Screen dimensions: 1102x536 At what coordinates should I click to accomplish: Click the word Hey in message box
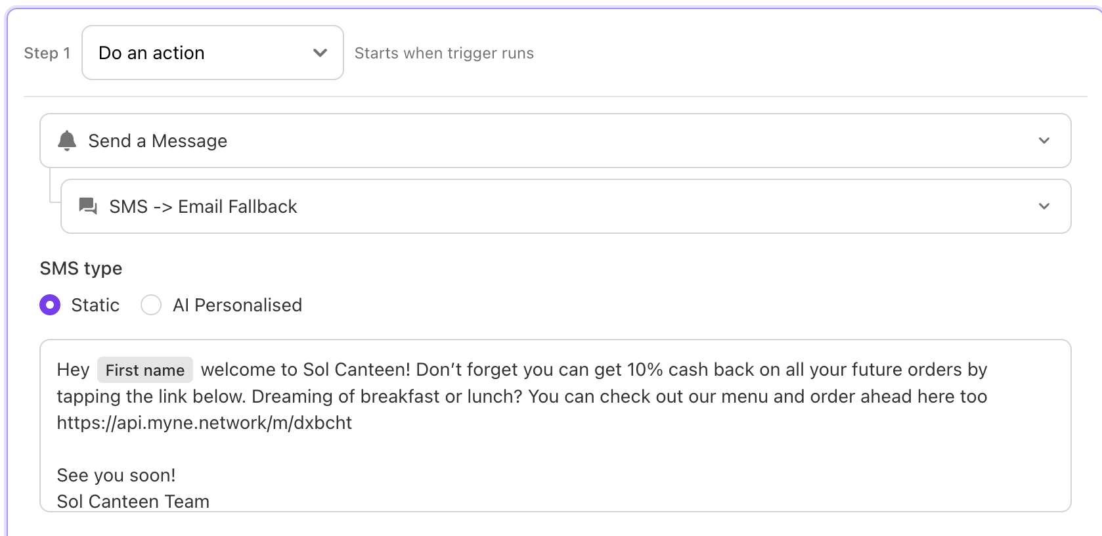(73, 370)
